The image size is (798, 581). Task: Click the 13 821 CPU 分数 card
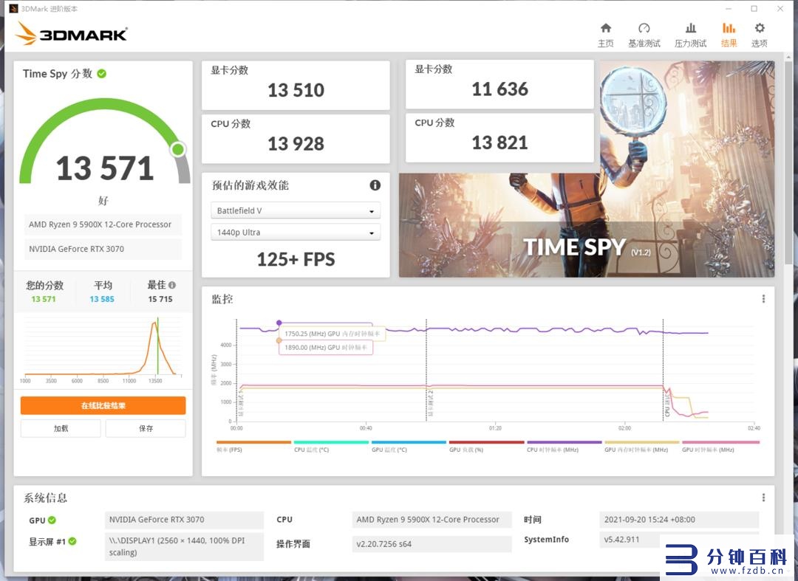pos(499,138)
